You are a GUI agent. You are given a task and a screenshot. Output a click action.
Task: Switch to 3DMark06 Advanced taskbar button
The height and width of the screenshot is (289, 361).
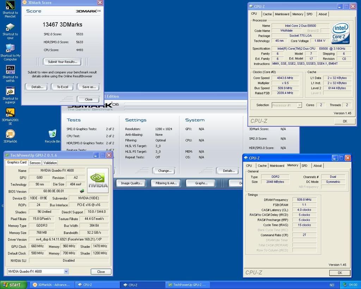(51, 285)
